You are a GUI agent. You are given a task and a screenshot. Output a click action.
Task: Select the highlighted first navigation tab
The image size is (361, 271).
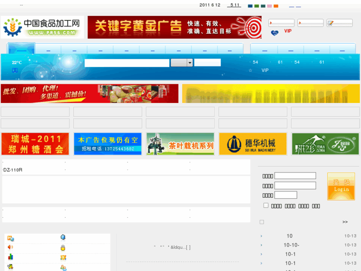(21, 48)
